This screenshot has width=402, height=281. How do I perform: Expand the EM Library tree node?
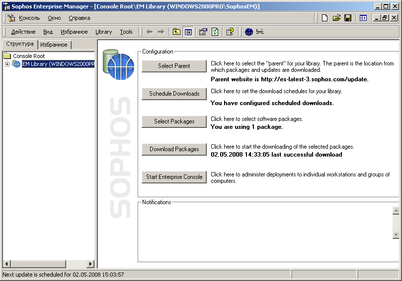[7, 64]
